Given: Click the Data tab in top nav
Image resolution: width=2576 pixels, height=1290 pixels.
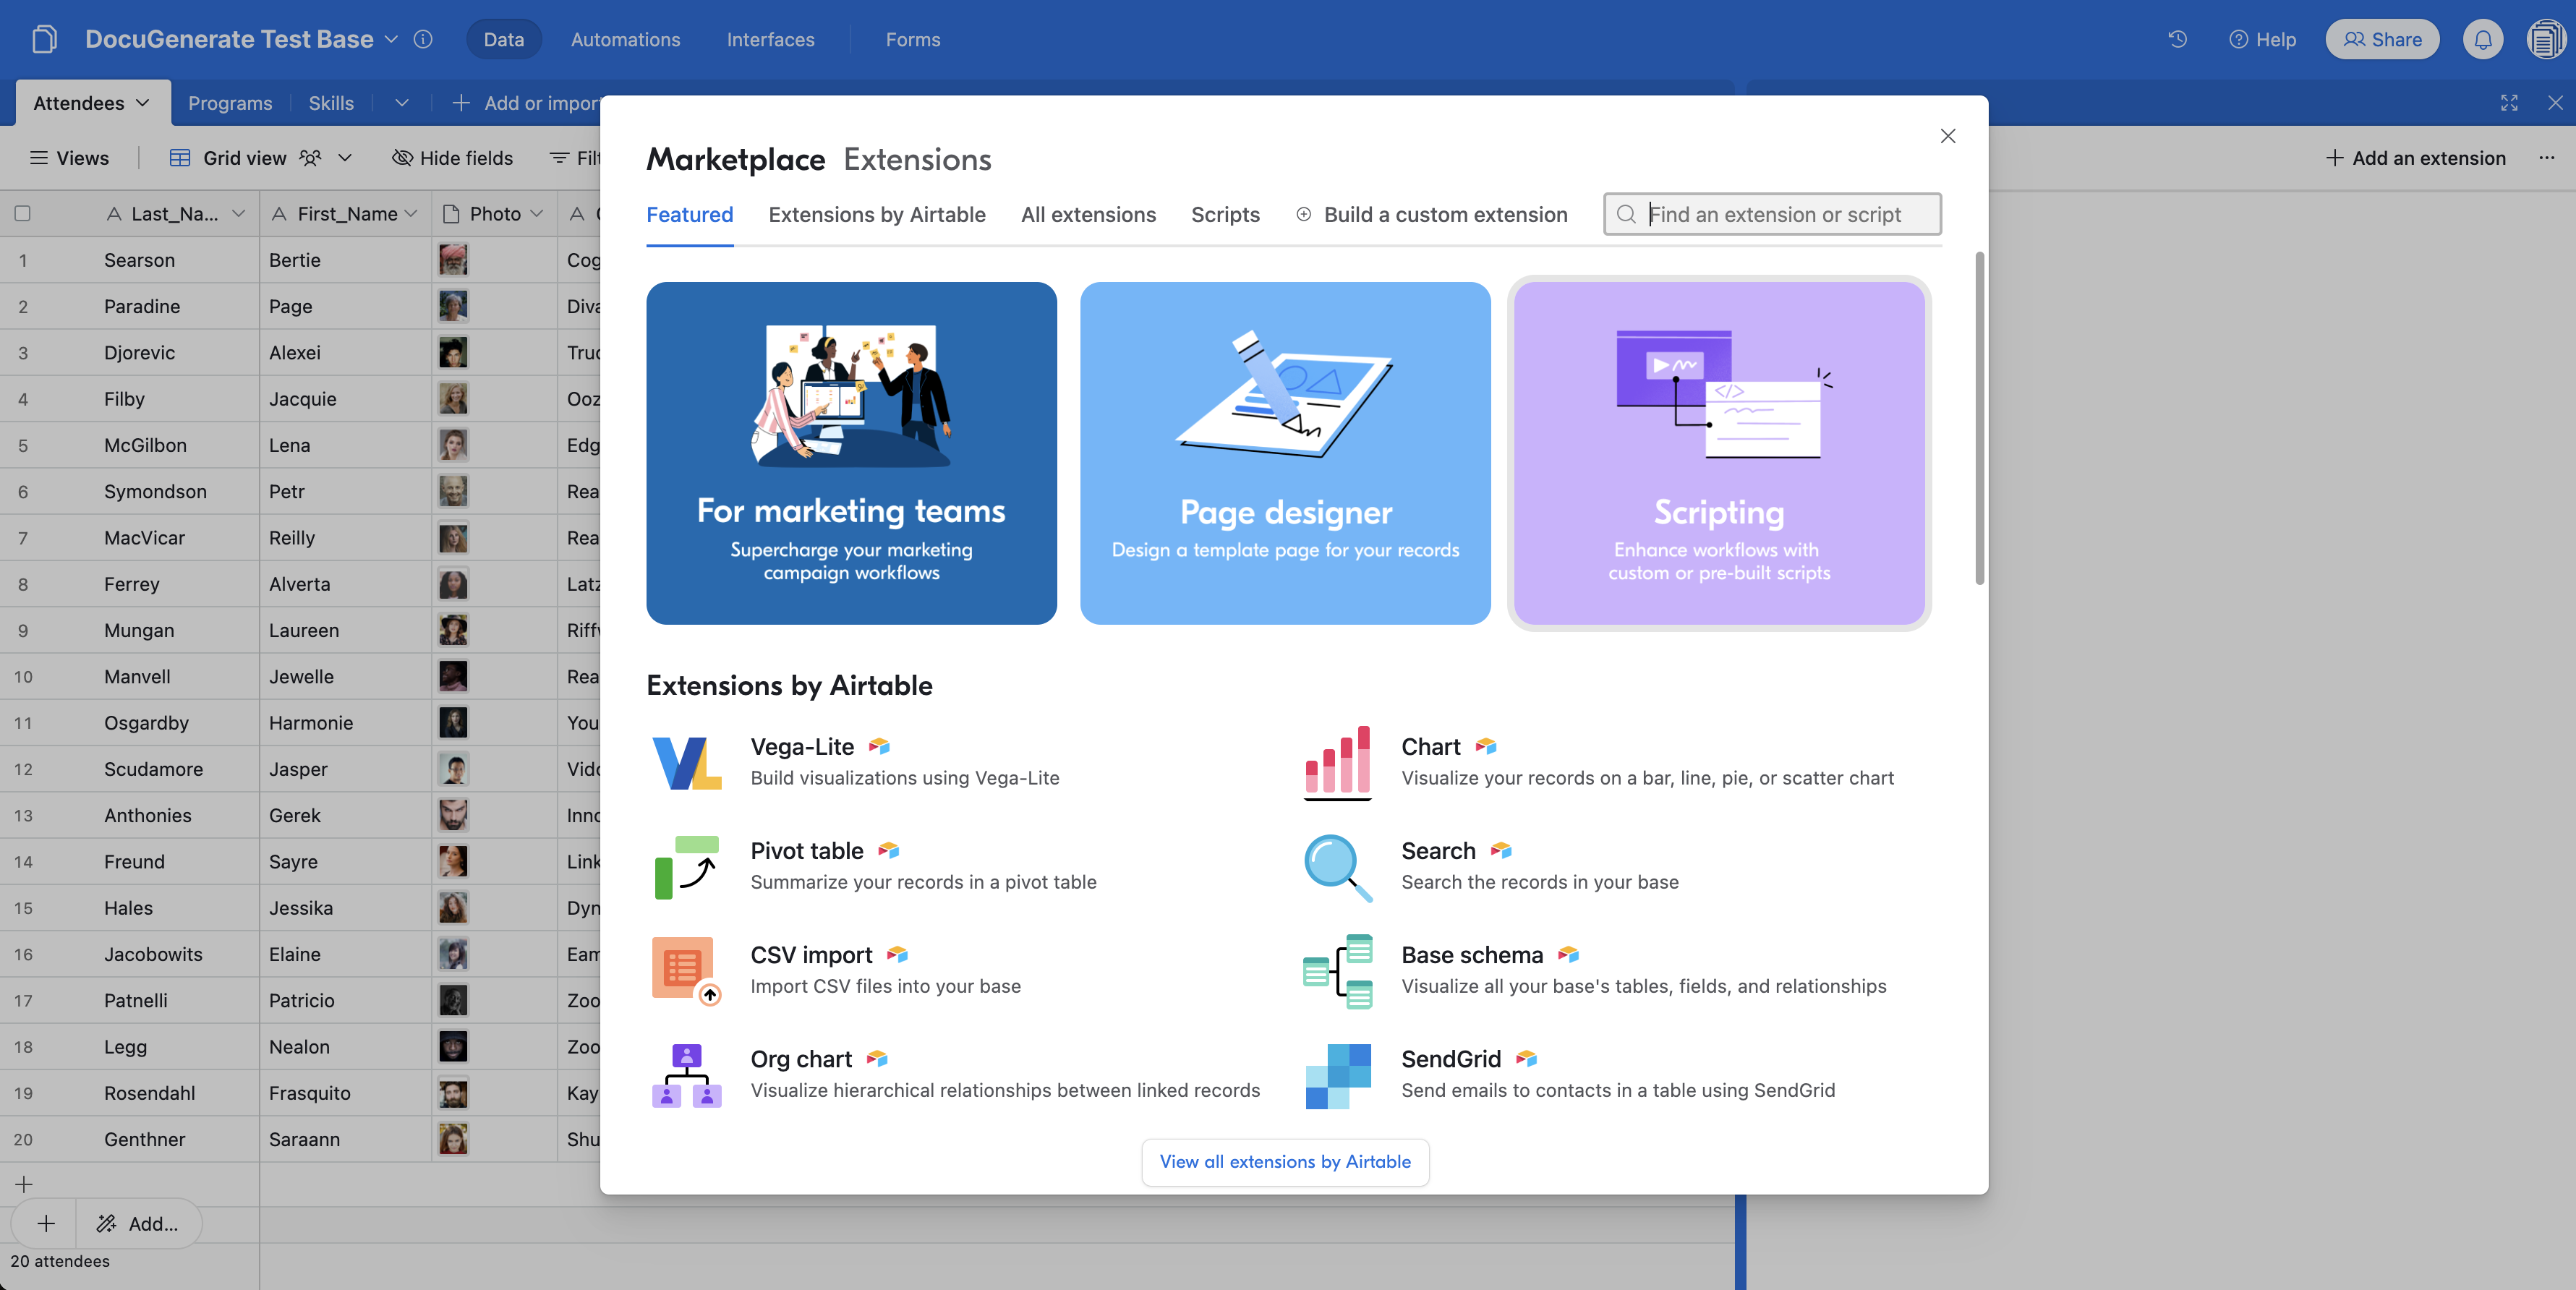Looking at the screenshot, I should [x=504, y=39].
